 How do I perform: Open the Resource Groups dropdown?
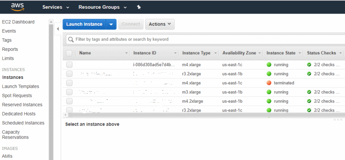coord(103,7)
